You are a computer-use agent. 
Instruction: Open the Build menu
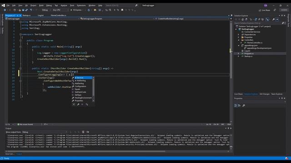41,5
